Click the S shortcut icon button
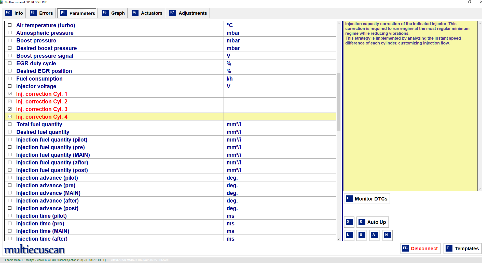 click(349, 222)
